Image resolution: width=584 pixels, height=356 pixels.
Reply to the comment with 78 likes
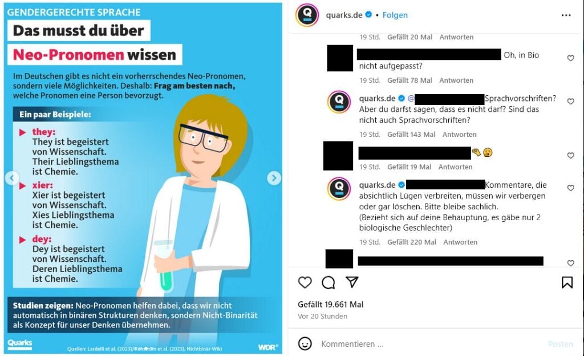point(456,80)
